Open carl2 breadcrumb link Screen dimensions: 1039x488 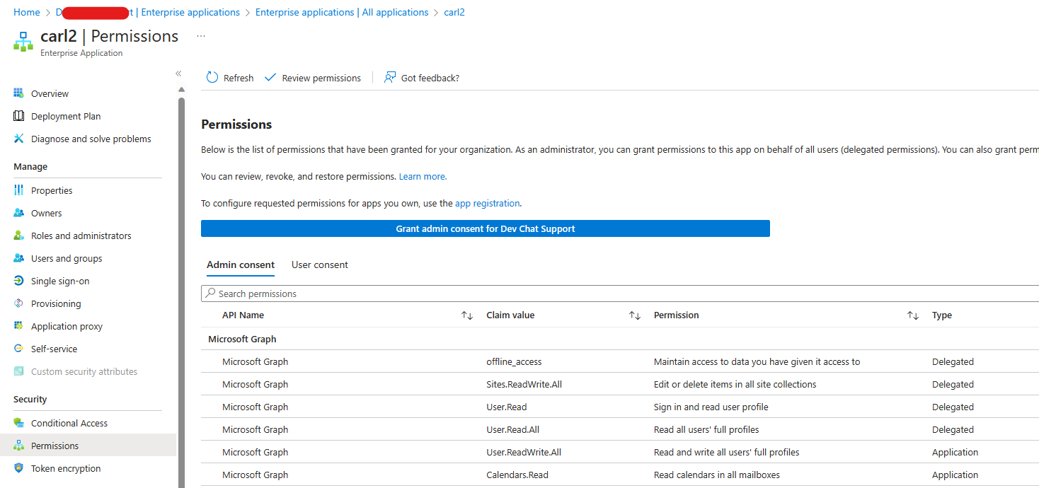(x=454, y=12)
